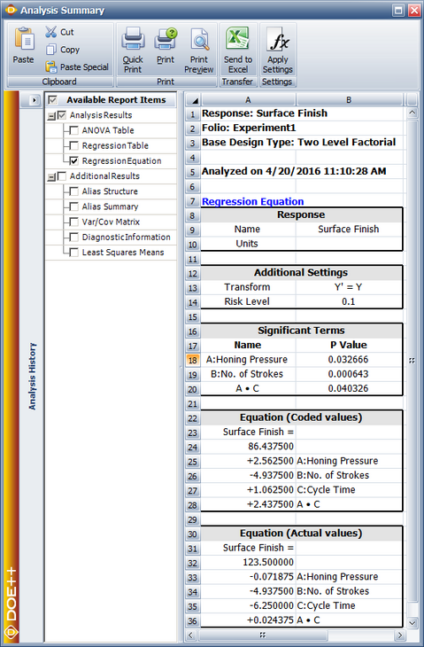This screenshot has width=424, height=647.
Task: Open Paste Special
Action: pyautogui.click(x=77, y=66)
